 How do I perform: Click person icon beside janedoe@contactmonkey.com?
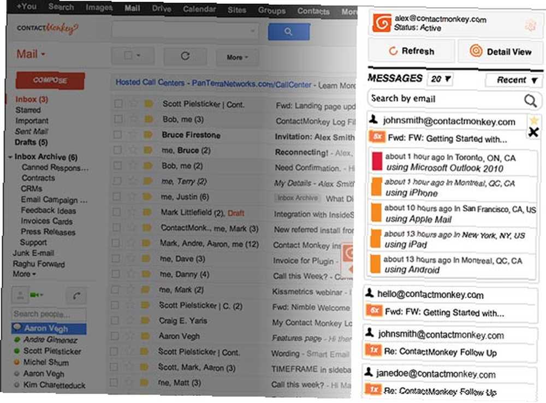tap(369, 372)
